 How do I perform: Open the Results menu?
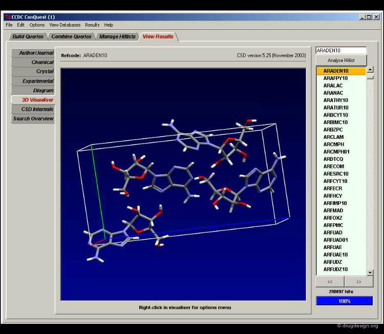click(92, 25)
